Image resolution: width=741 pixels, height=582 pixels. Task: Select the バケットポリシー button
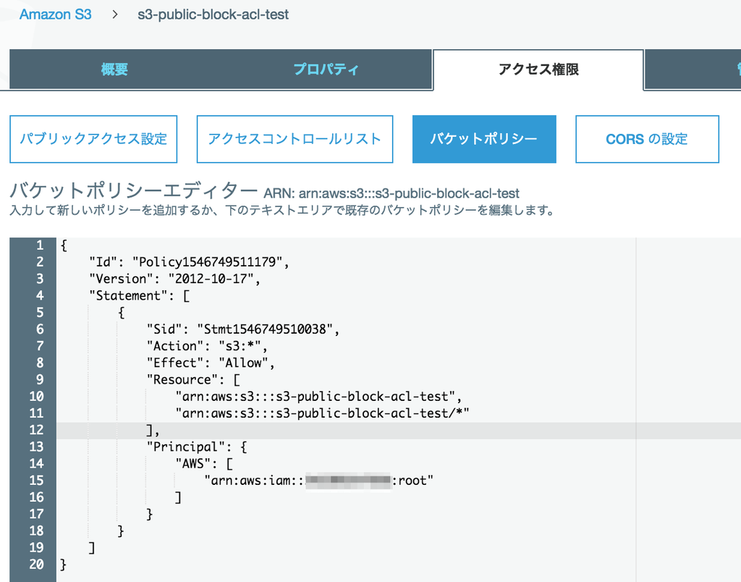coord(484,138)
